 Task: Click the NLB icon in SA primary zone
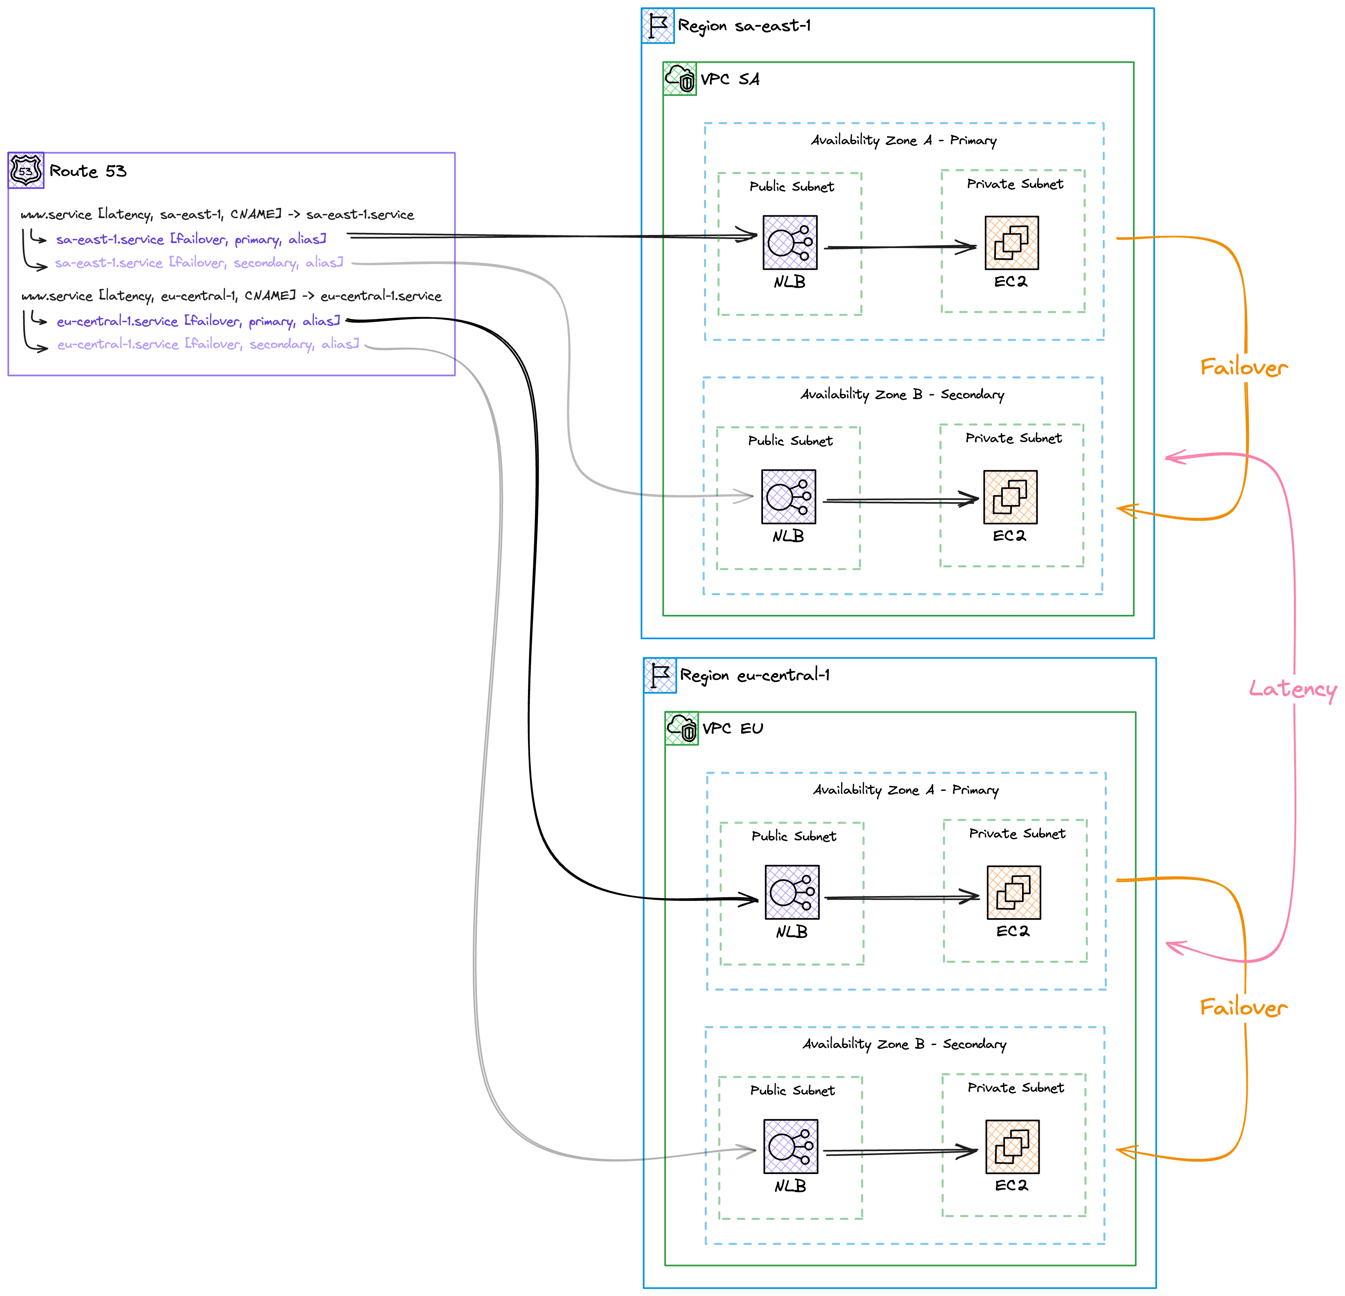click(x=790, y=242)
